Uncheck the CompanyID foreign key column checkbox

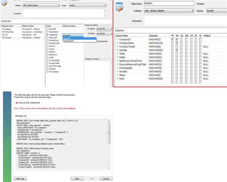click(x=47, y=35)
